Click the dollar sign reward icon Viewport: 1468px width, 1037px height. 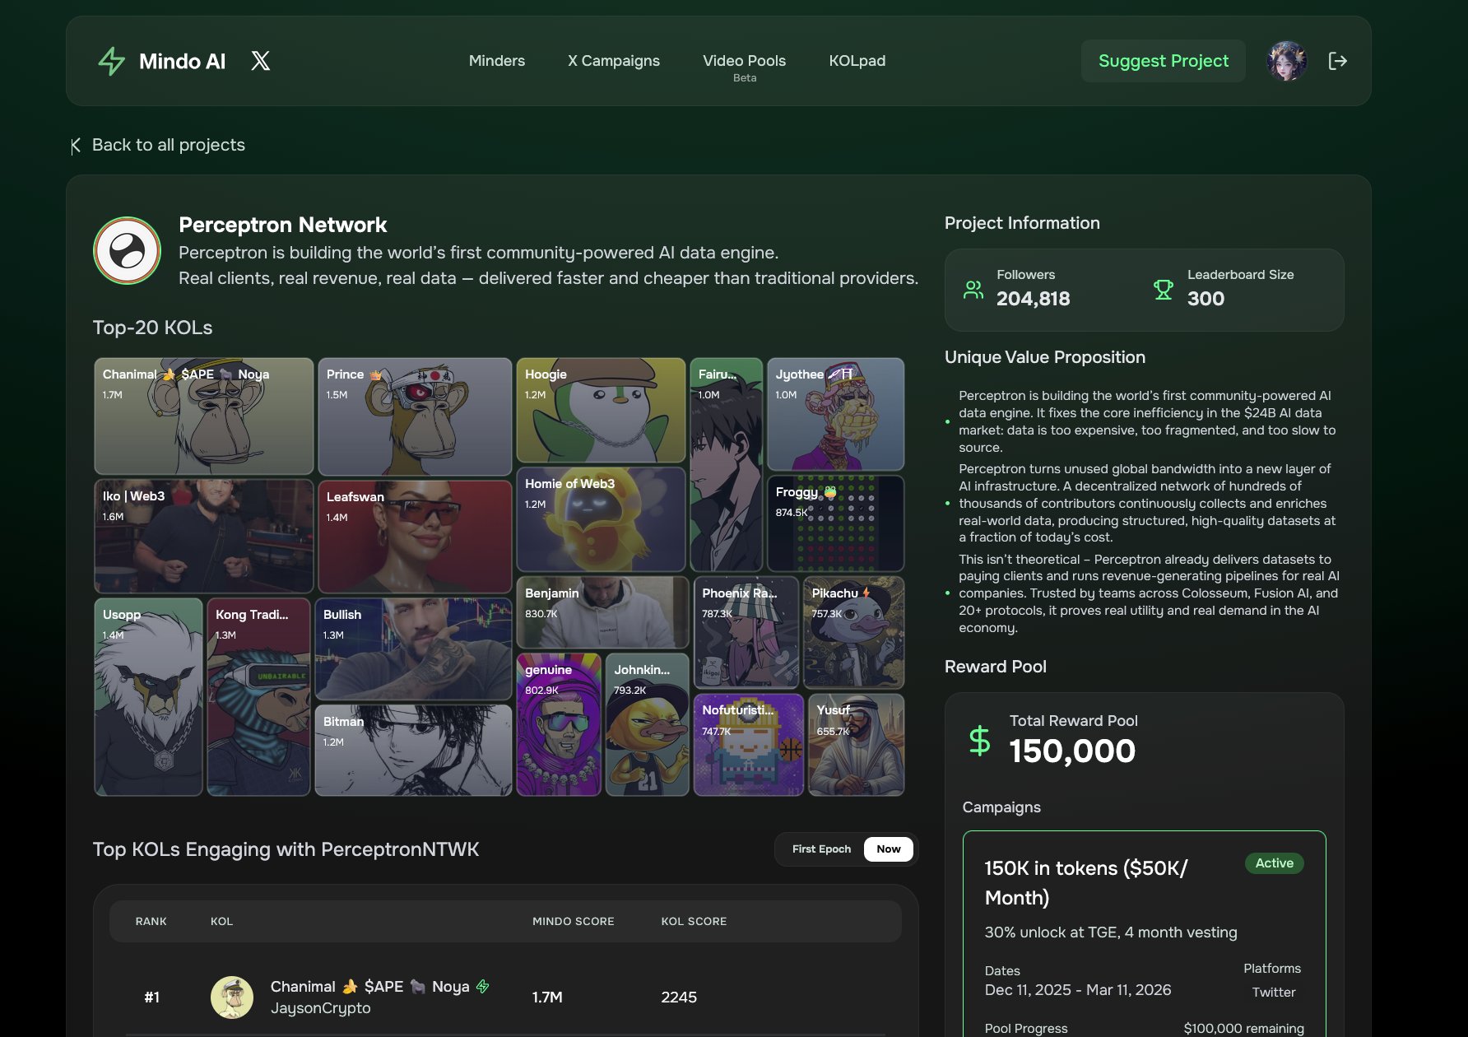point(979,741)
